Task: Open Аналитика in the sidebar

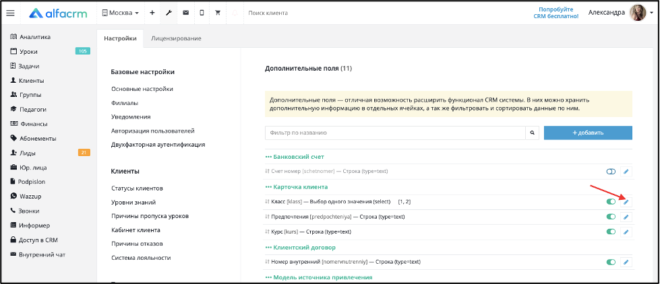Action: (x=30, y=37)
